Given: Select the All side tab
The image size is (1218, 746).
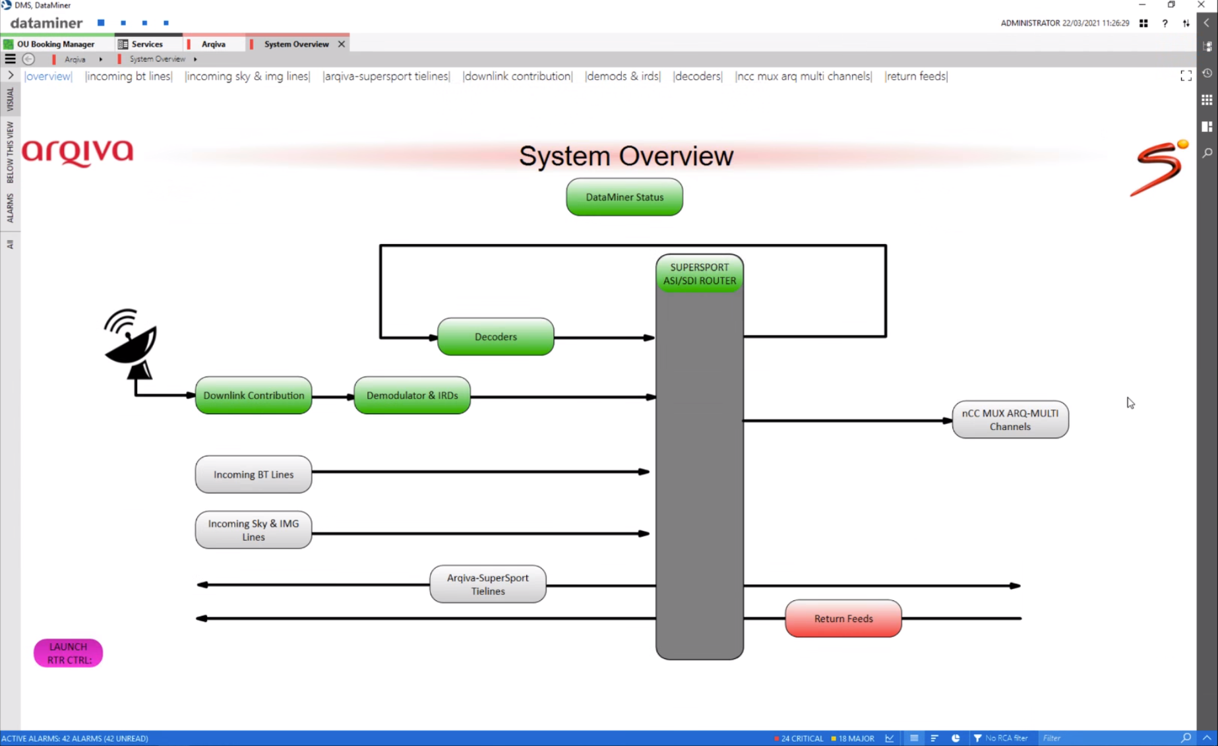Looking at the screenshot, I should tap(10, 244).
